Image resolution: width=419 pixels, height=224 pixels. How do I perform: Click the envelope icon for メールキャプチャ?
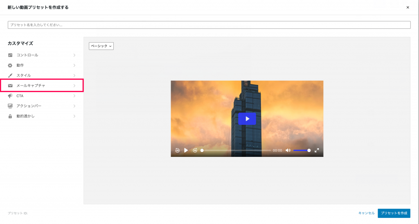10,86
